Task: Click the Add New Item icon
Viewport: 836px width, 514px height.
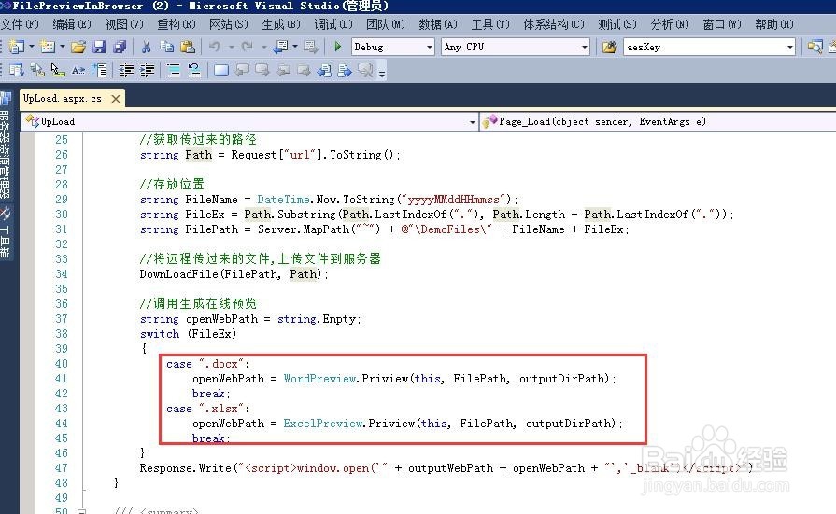Action: coord(48,47)
